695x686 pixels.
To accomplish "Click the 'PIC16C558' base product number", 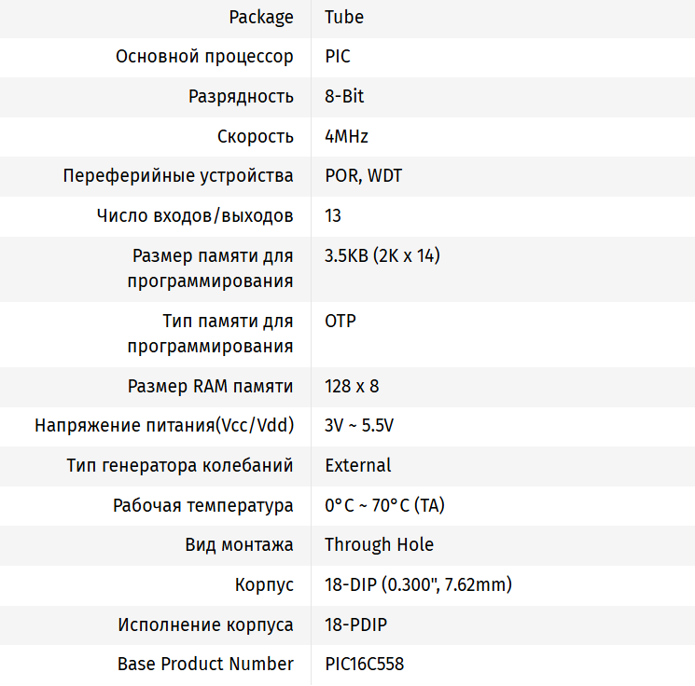I will pyautogui.click(x=365, y=665).
